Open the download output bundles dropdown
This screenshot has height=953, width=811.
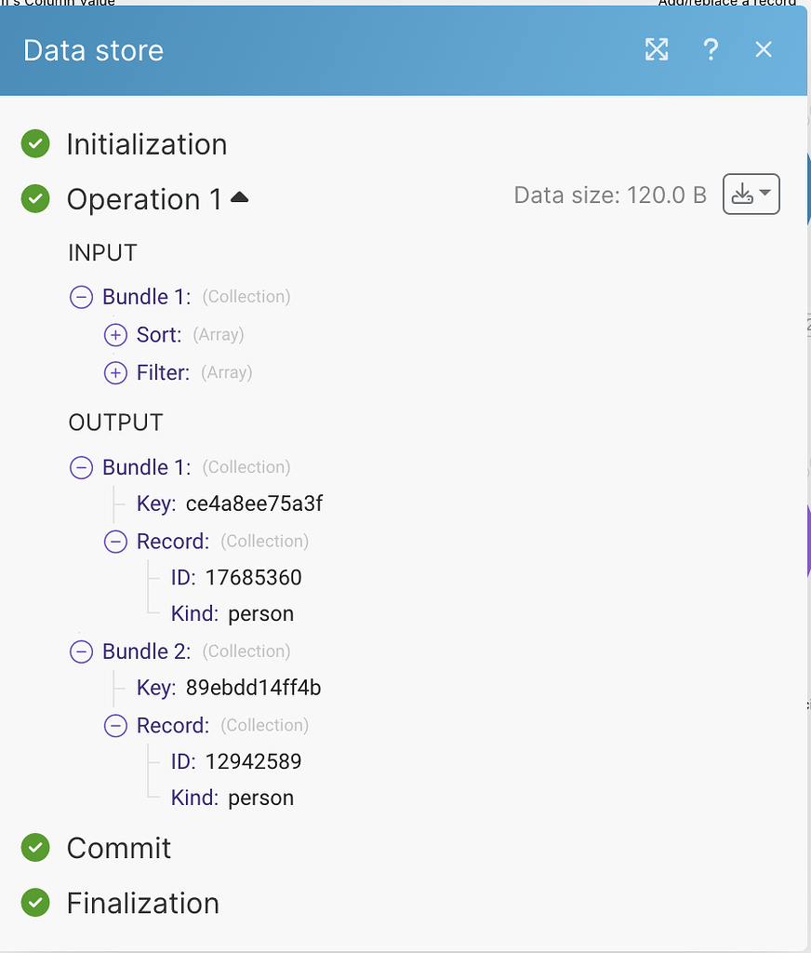pyautogui.click(x=751, y=195)
